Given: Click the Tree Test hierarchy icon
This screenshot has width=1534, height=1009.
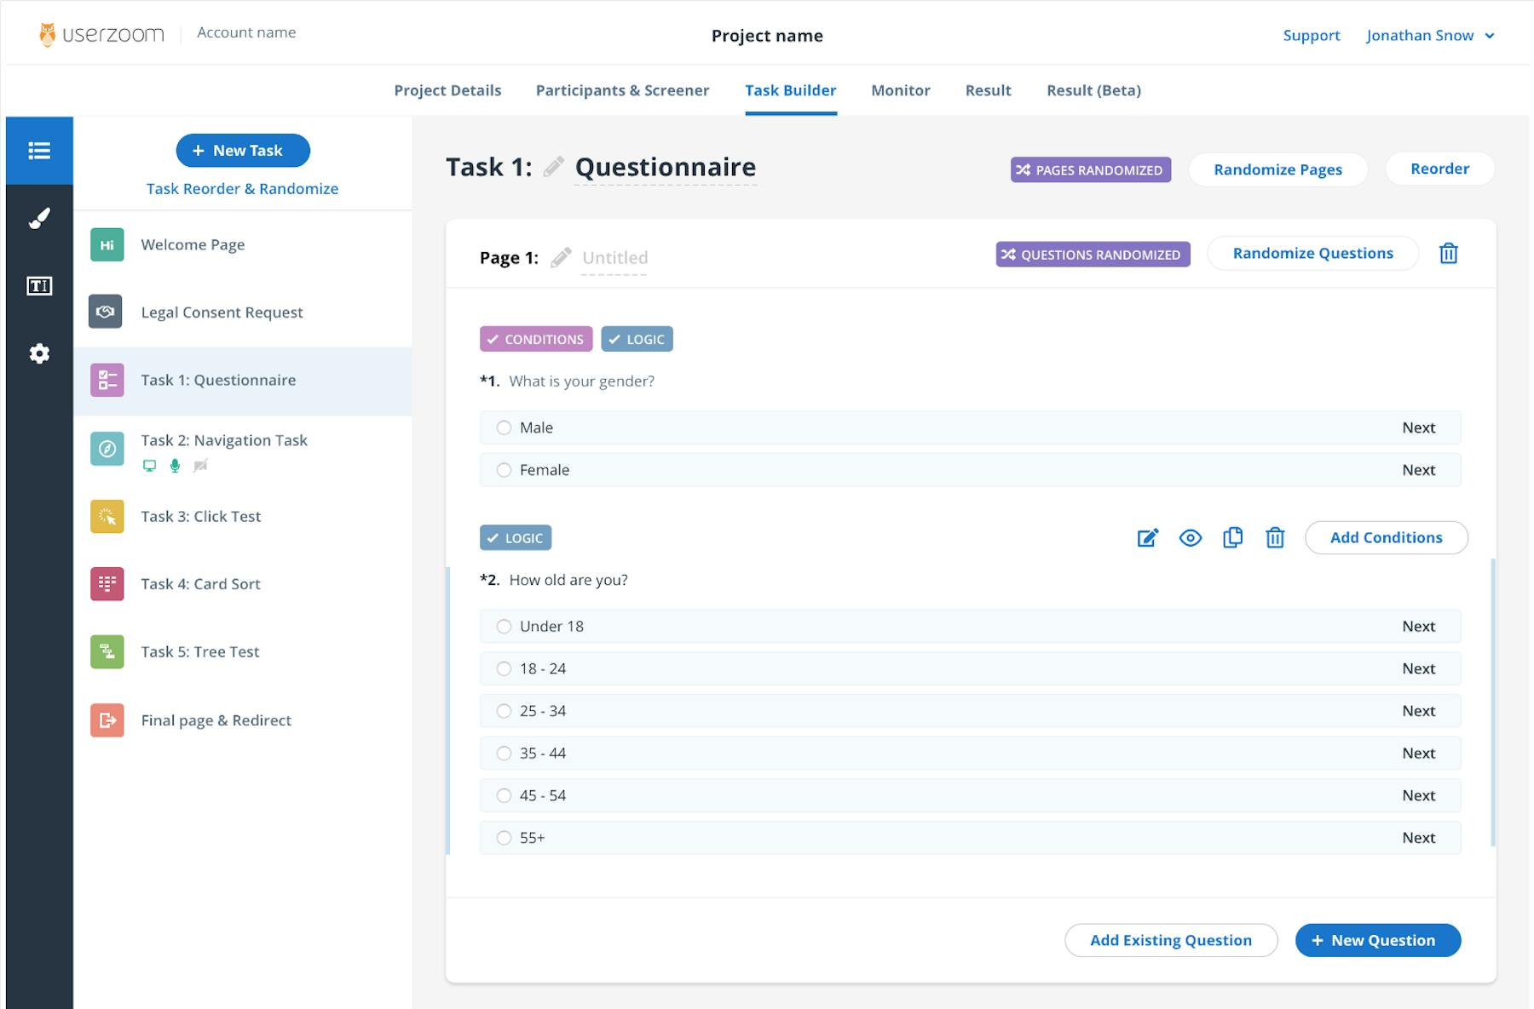Looking at the screenshot, I should point(107,651).
